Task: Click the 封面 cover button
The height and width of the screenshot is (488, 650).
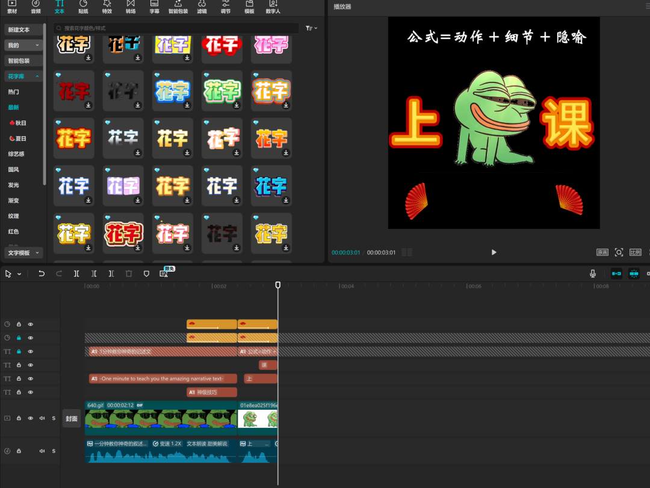Action: (72, 418)
